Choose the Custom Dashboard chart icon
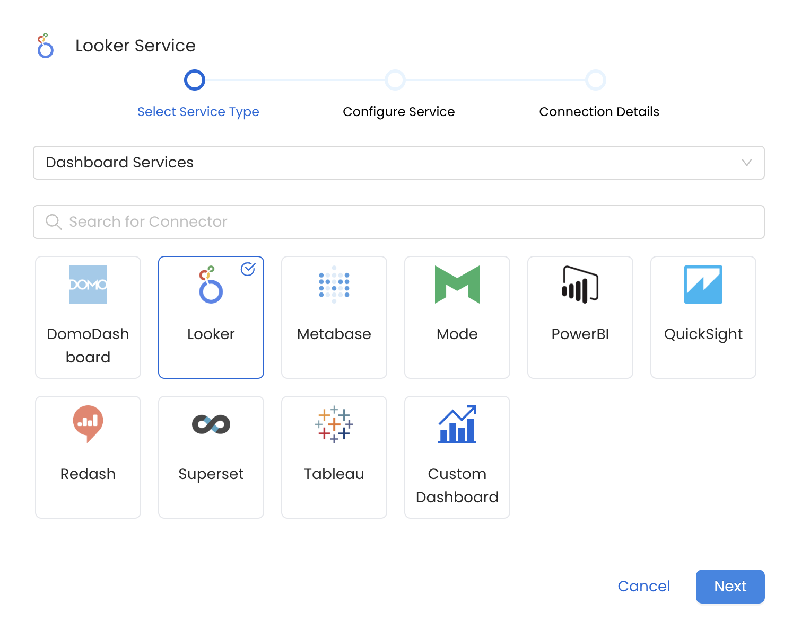 point(457,424)
